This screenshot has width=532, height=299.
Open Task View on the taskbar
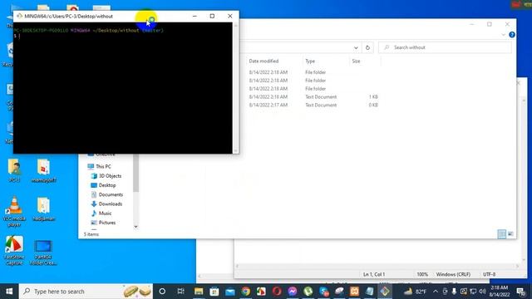click(181, 292)
